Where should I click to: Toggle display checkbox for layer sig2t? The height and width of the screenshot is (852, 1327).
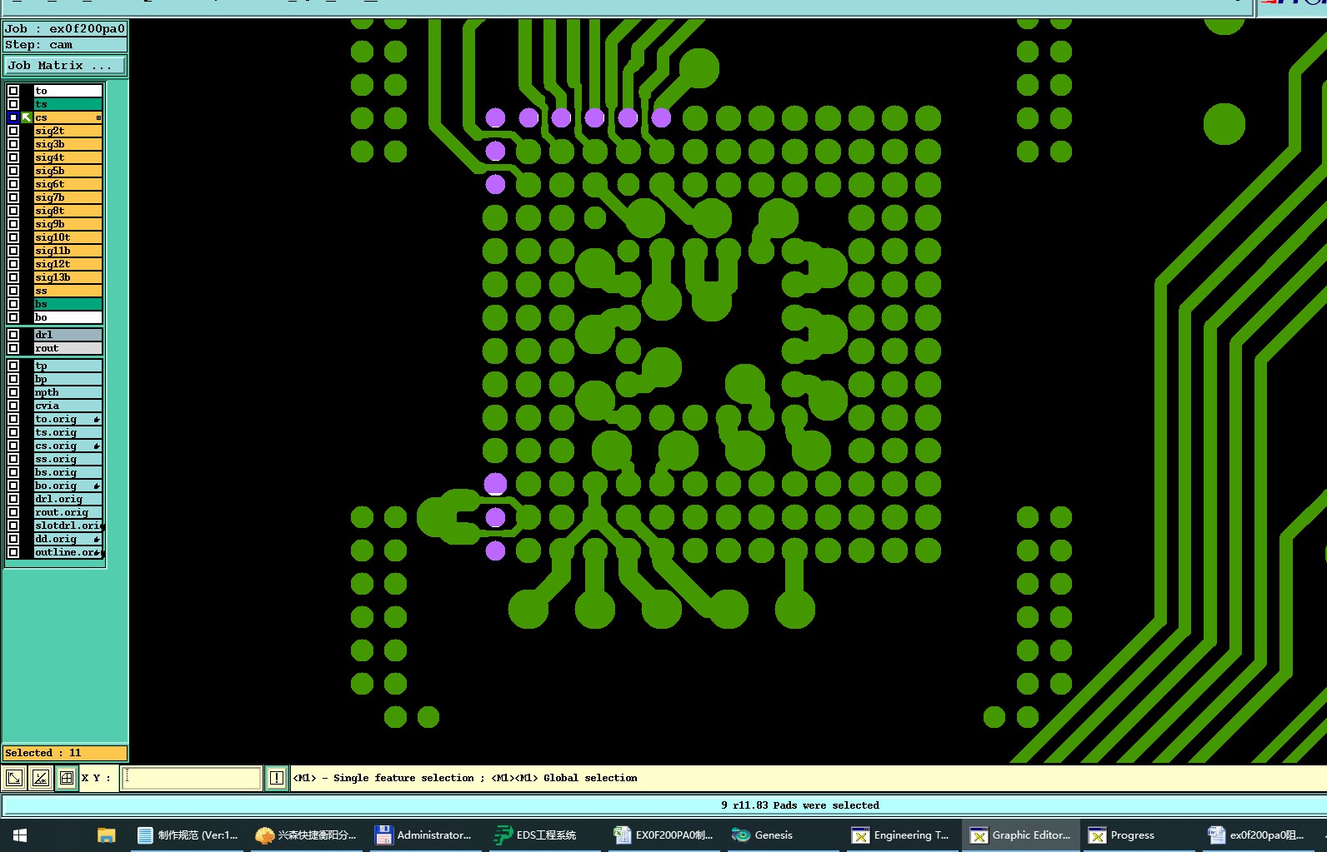click(13, 131)
